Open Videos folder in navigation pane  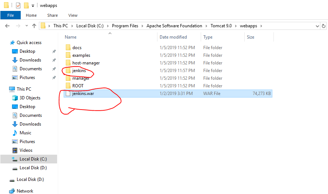point(26,150)
